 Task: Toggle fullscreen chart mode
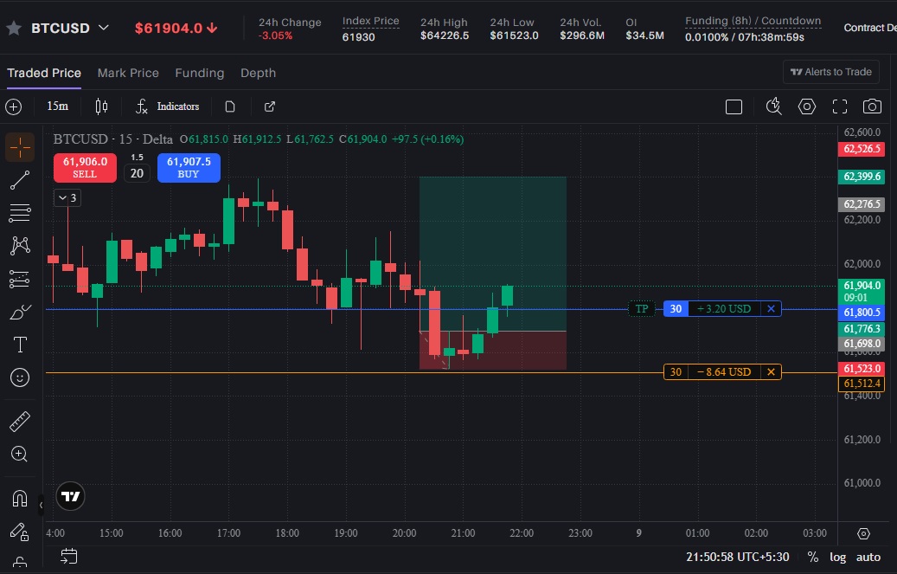[840, 106]
